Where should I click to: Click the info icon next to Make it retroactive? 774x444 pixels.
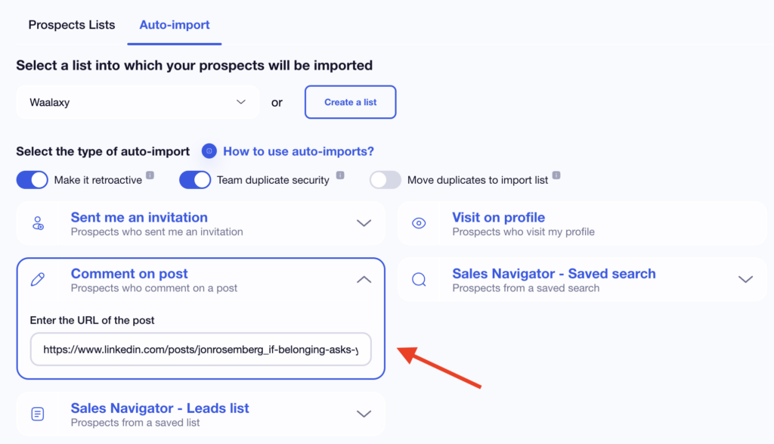pyautogui.click(x=150, y=175)
